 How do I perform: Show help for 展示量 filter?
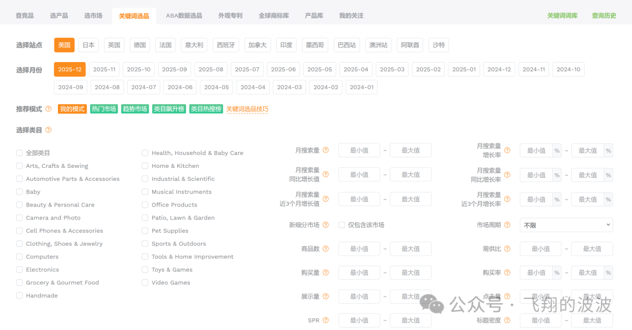326,296
